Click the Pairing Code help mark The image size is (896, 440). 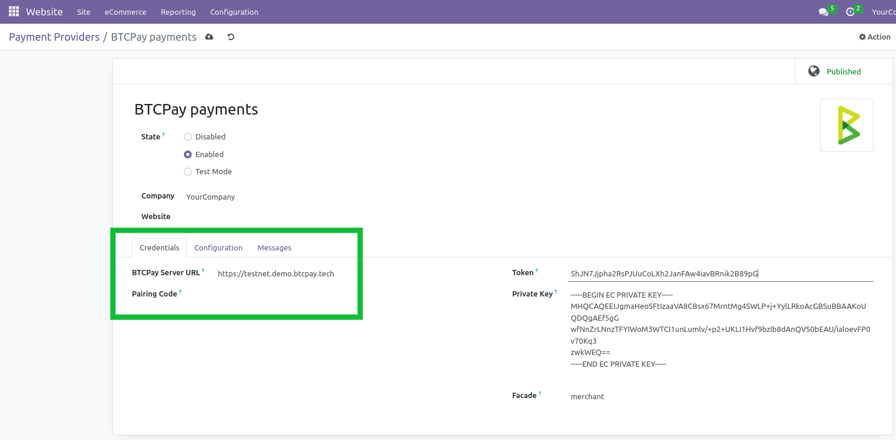click(180, 292)
